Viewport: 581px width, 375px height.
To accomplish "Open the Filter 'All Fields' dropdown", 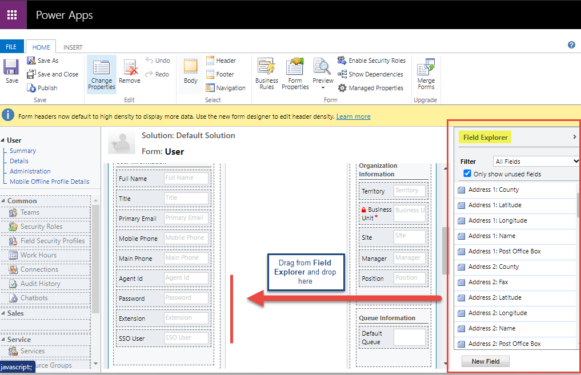I will [x=537, y=162].
